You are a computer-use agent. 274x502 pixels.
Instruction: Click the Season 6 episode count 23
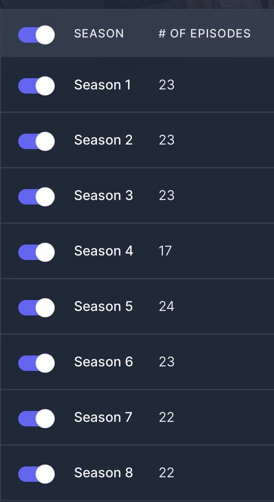pyautogui.click(x=167, y=362)
